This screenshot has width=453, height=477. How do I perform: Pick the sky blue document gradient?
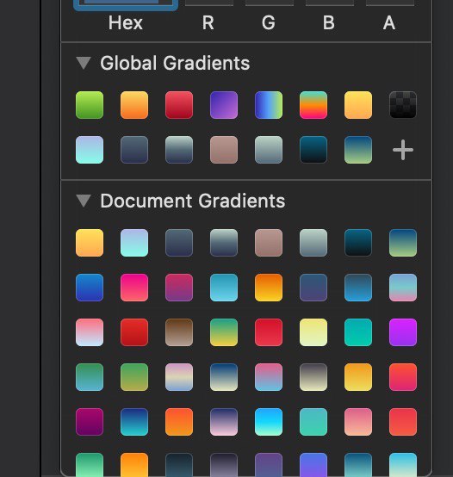[224, 288]
